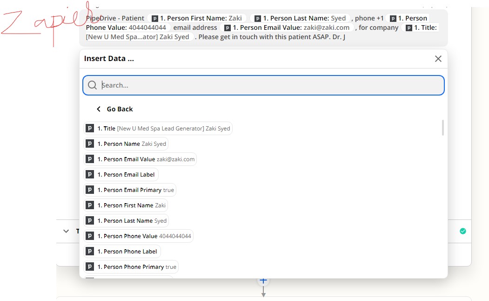Insert the 1. Person First Name pill

[x=126, y=205]
